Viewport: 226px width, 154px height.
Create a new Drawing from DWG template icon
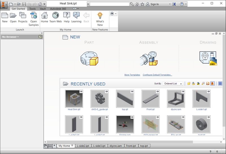point(208,59)
